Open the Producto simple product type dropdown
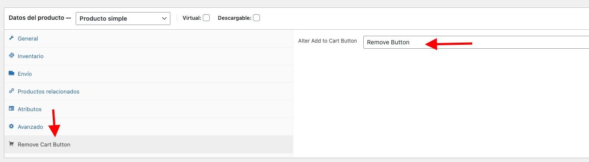Image resolution: width=589 pixels, height=162 pixels. point(123,19)
